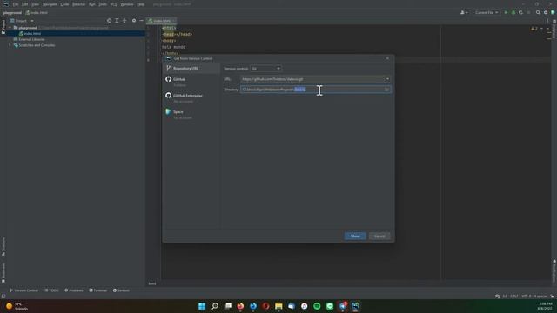Open the Tools menu

tap(103, 4)
